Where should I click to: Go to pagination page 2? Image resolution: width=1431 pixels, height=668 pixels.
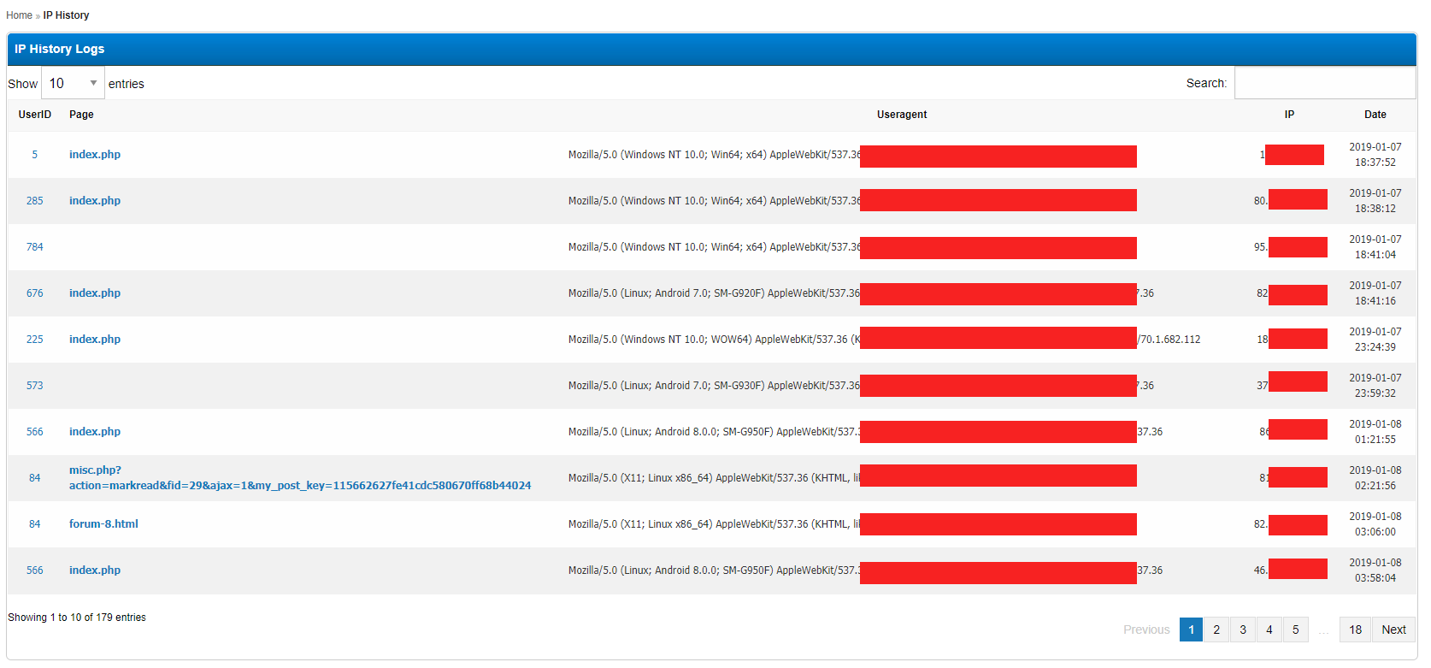tap(1216, 630)
